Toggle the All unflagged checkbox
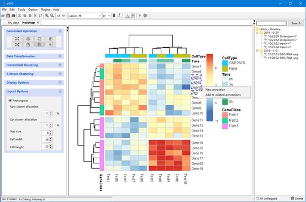 tap(257, 199)
